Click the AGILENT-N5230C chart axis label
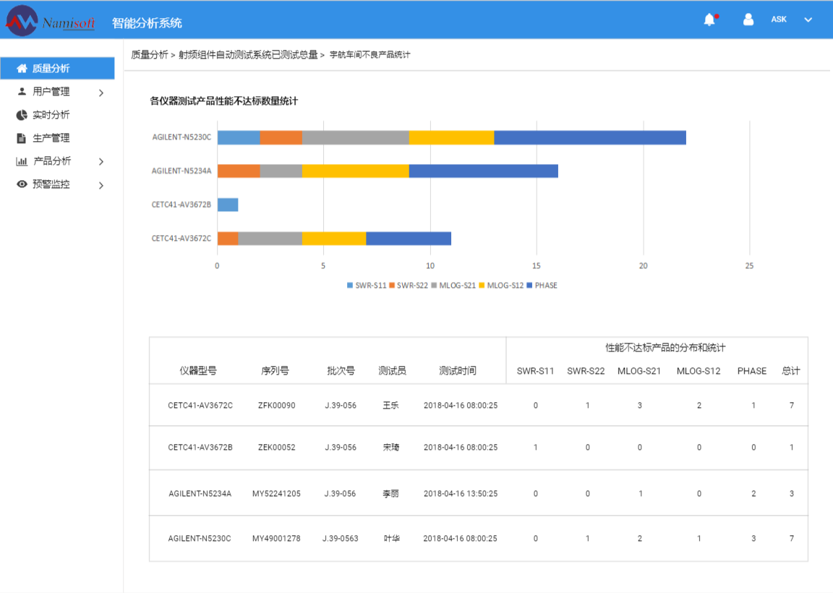 (181, 137)
